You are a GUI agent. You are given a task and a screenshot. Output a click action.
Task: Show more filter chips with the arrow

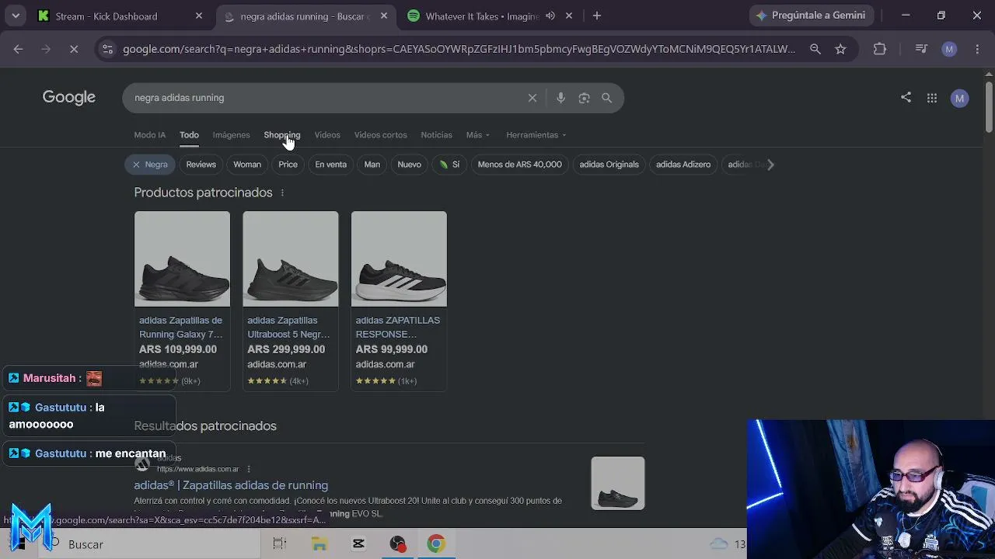770,165
